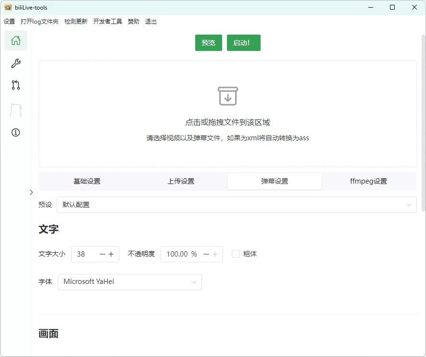Select the clip shape icon in sidebar

(x=15, y=110)
